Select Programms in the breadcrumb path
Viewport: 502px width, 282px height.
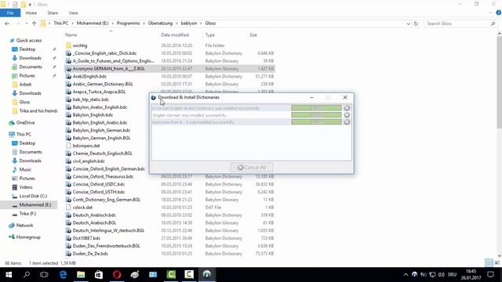pos(128,23)
